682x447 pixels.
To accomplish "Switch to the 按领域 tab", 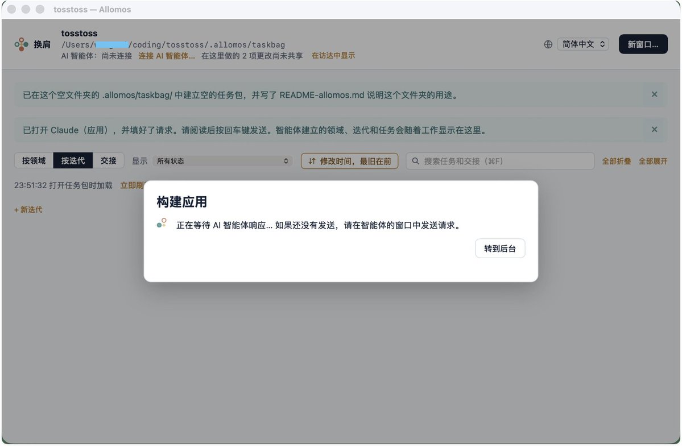I will (x=34, y=161).
